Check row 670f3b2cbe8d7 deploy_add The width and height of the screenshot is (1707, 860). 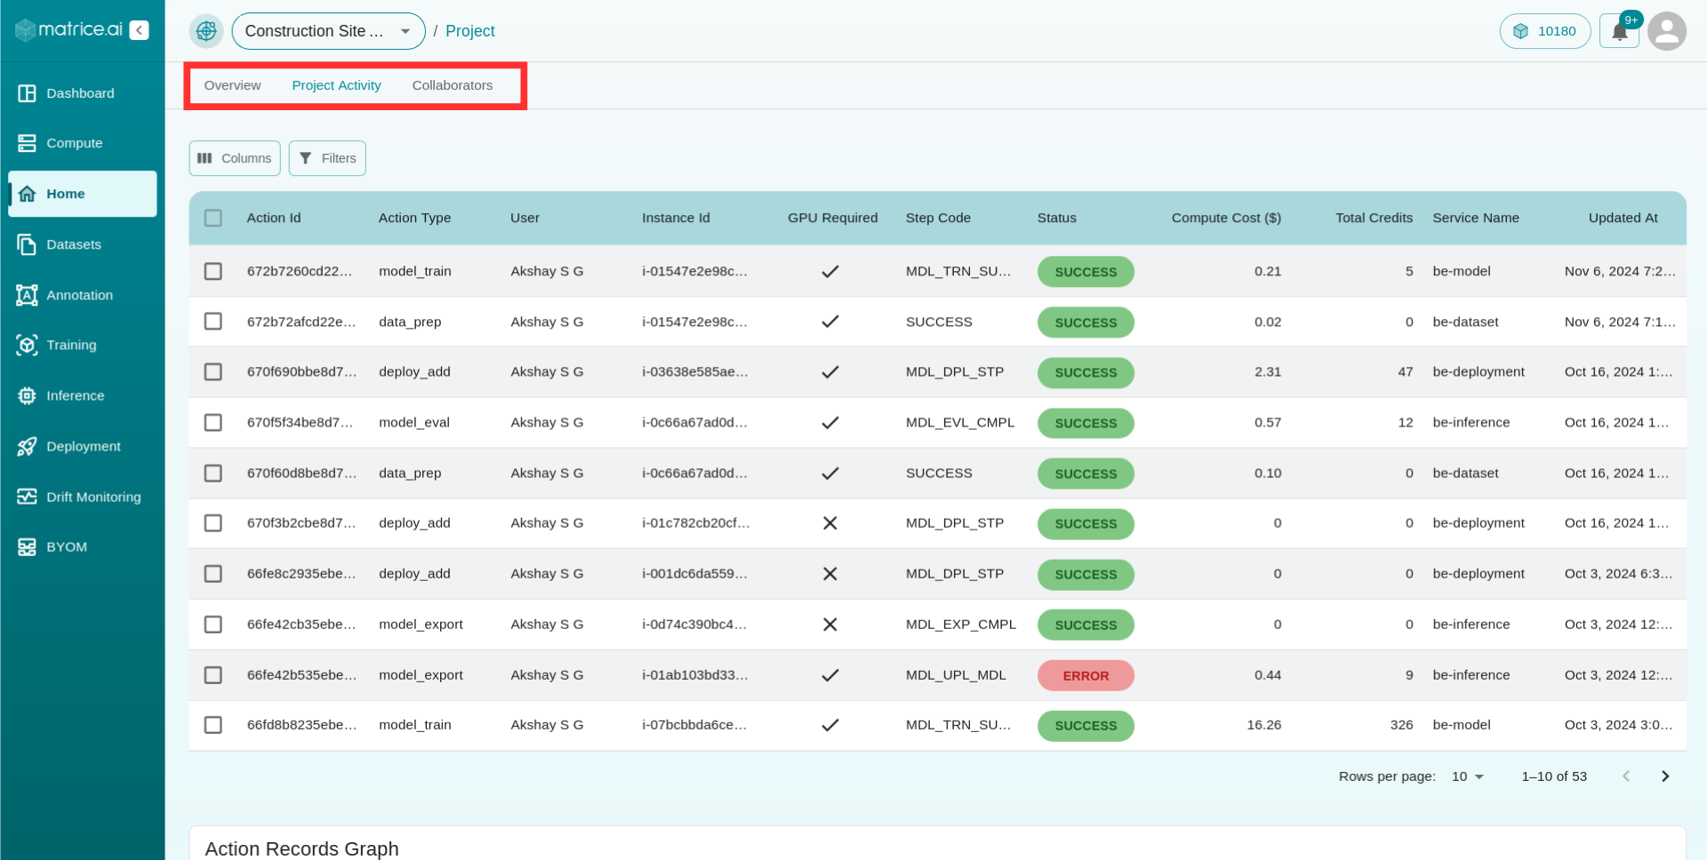[x=213, y=523]
